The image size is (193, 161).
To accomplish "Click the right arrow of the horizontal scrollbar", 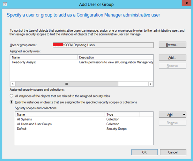I will (x=151, y=84).
